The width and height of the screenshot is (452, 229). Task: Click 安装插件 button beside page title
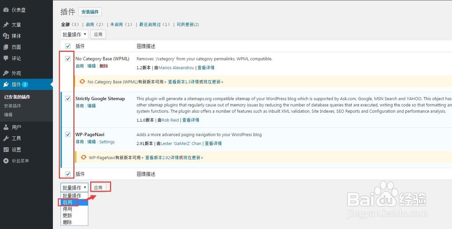tap(90, 12)
